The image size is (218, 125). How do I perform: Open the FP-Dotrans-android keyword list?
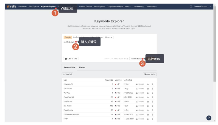point(71,115)
